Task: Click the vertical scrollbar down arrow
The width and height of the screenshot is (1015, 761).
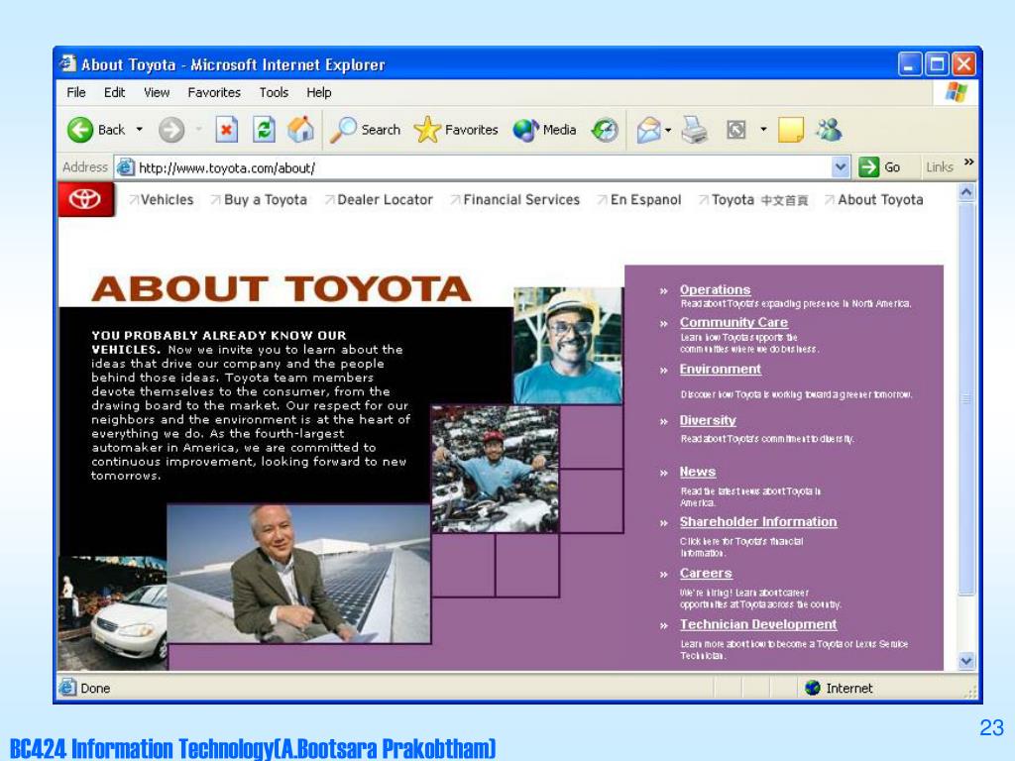Action: 966,661
